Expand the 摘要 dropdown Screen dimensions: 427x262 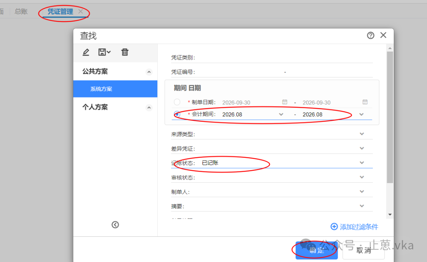[362, 206]
